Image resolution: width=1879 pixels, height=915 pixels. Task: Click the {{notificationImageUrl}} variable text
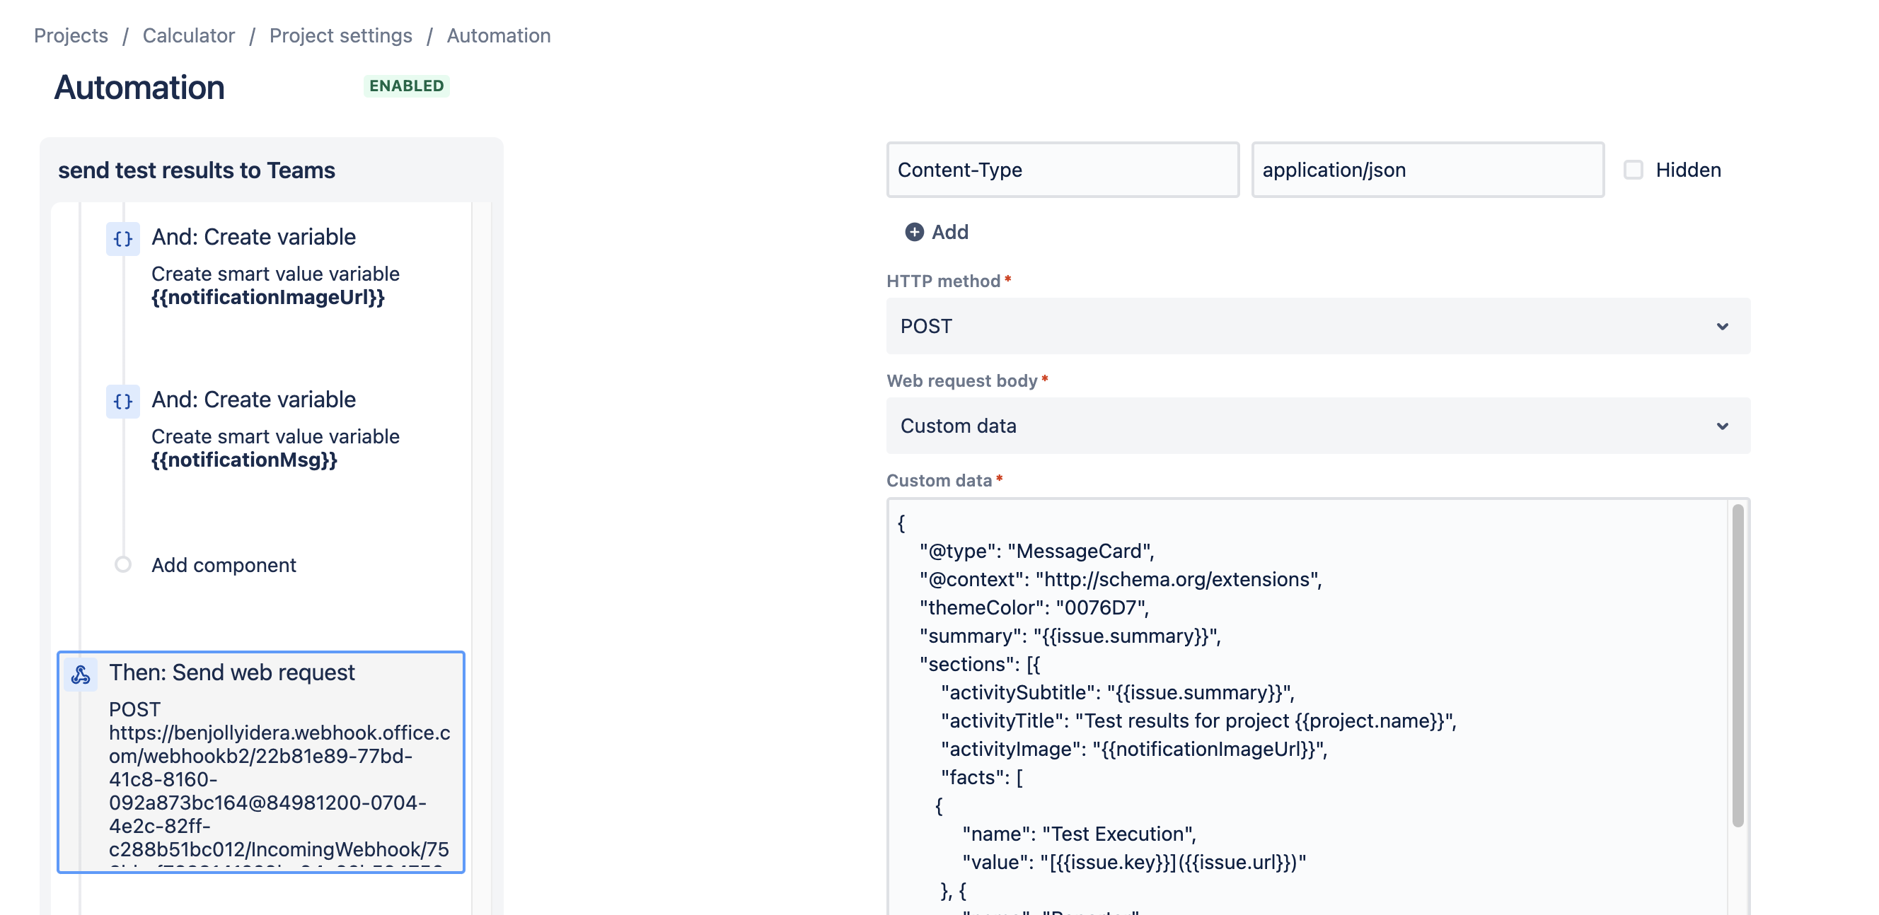(x=267, y=298)
